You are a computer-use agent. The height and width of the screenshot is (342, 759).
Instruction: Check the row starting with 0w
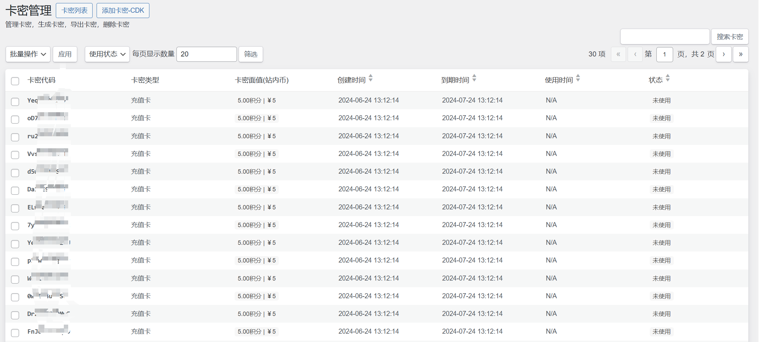(15, 297)
